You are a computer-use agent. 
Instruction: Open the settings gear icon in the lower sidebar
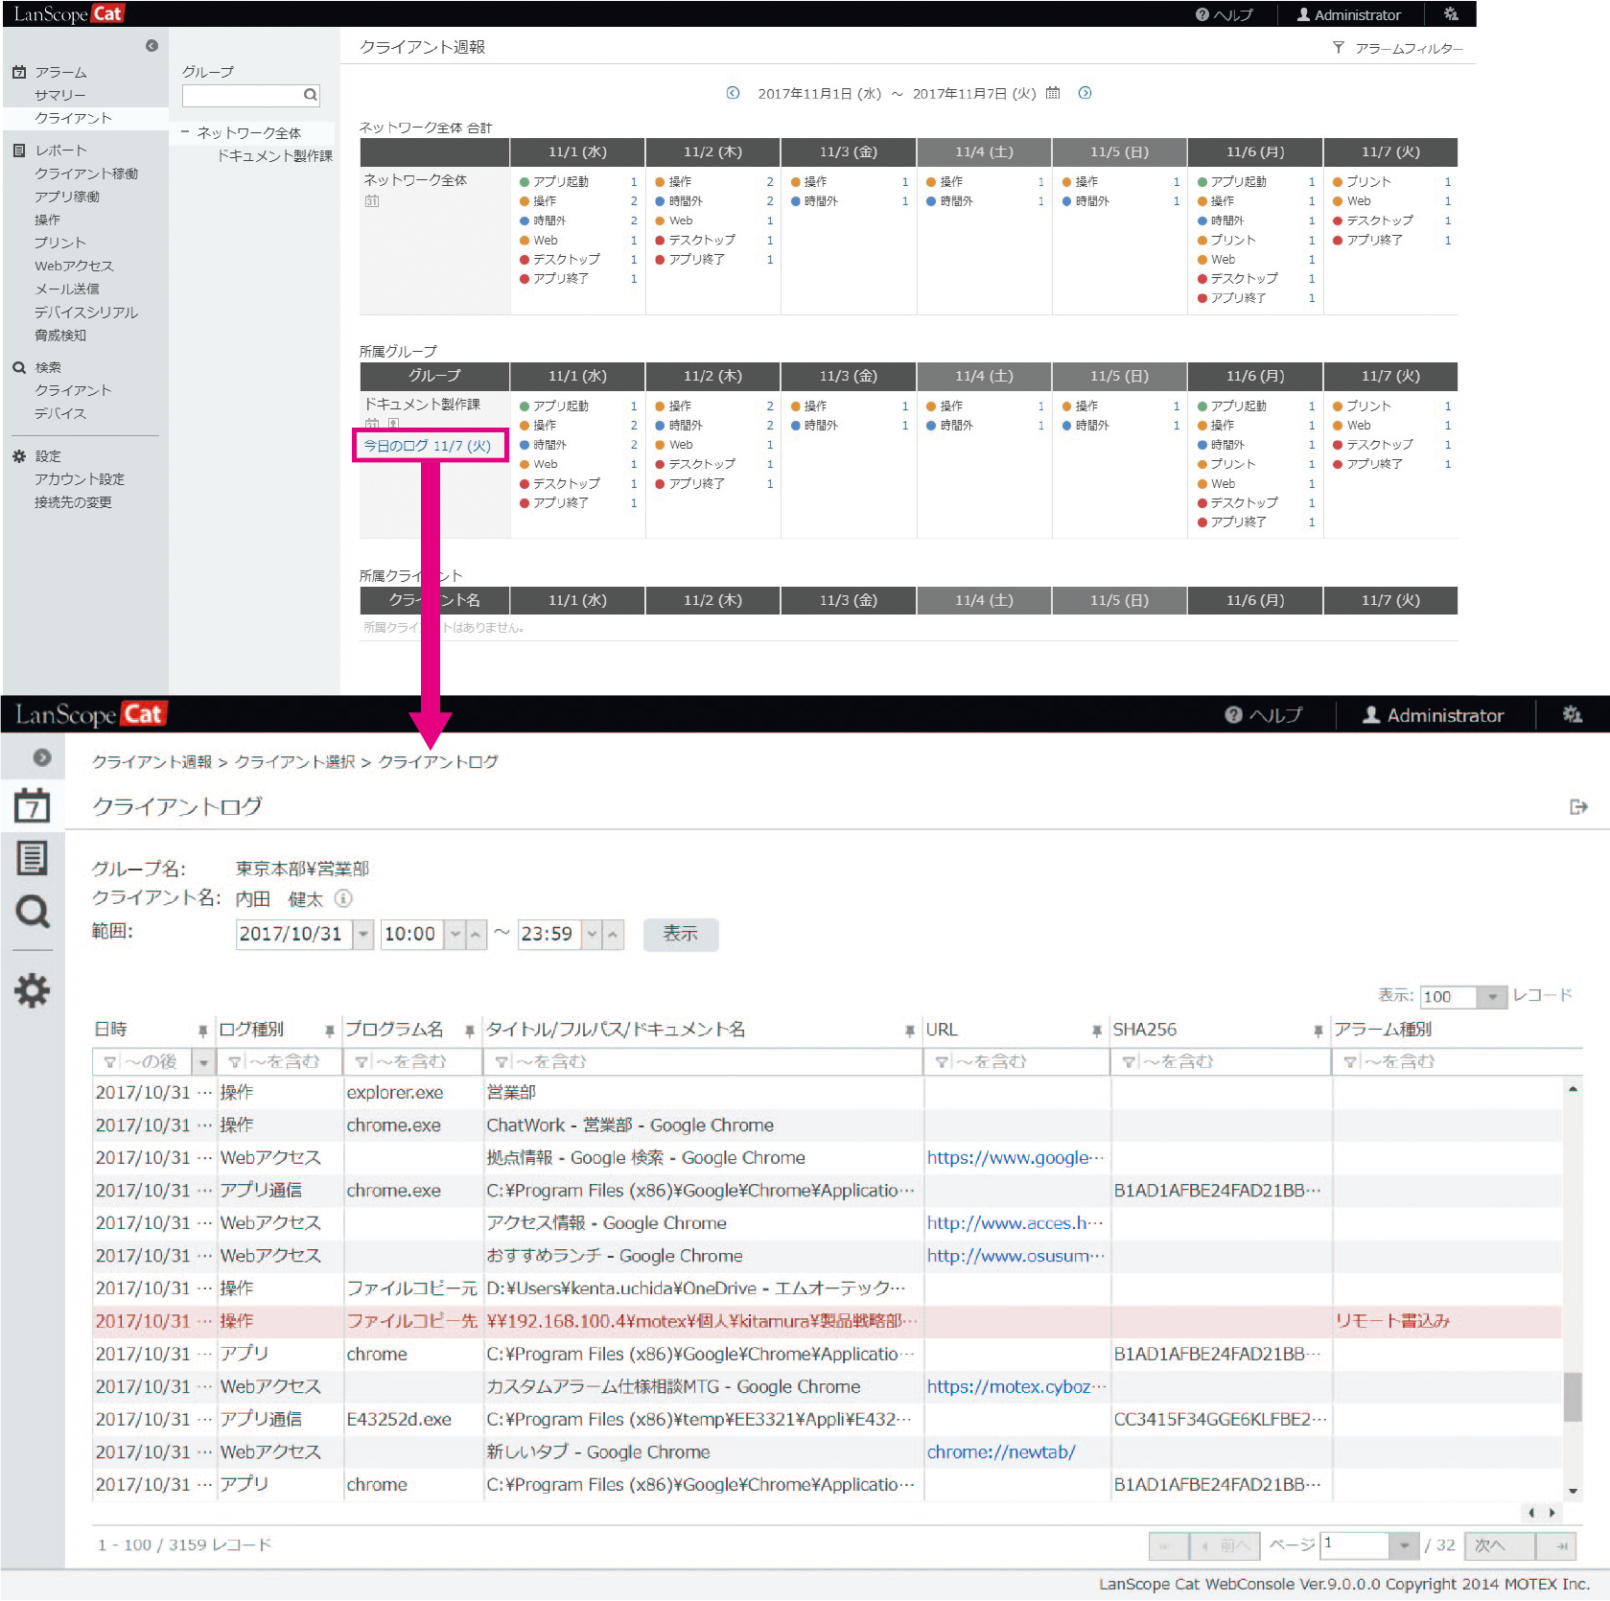click(33, 990)
